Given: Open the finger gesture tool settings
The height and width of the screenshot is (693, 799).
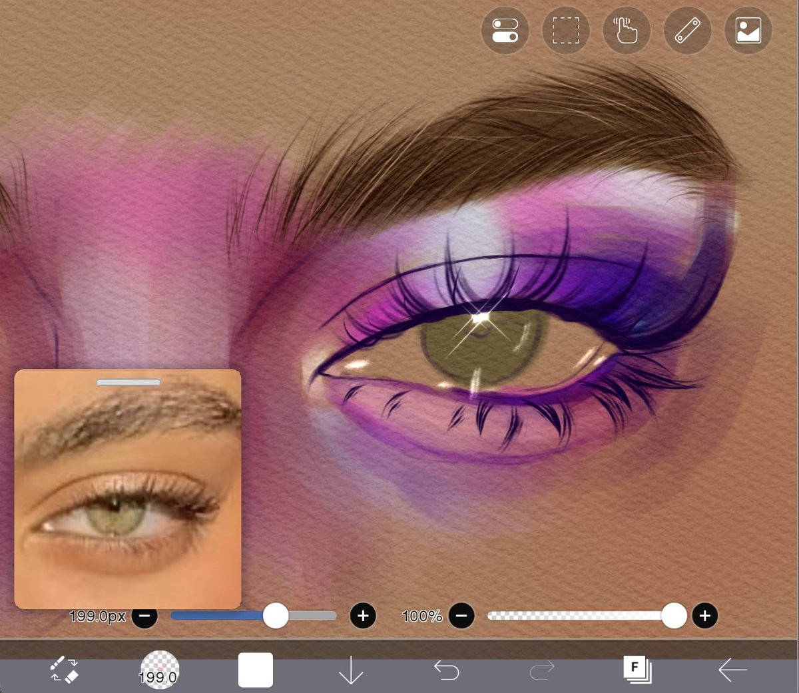Looking at the screenshot, I should tap(627, 31).
